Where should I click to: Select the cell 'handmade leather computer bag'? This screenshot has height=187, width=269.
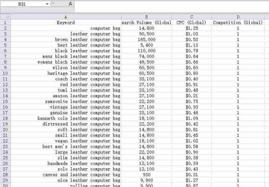point(66,164)
